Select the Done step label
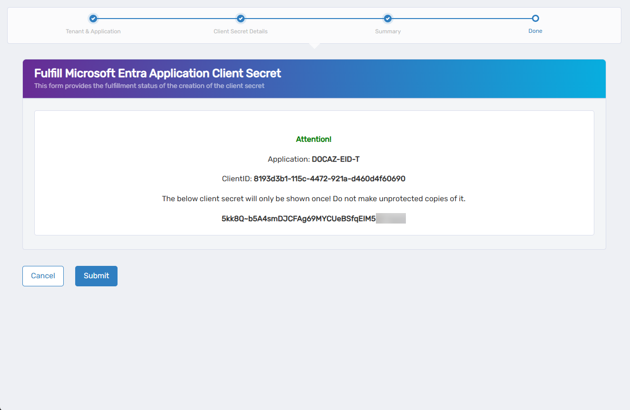Viewport: 630px width, 410px height. 535,31
